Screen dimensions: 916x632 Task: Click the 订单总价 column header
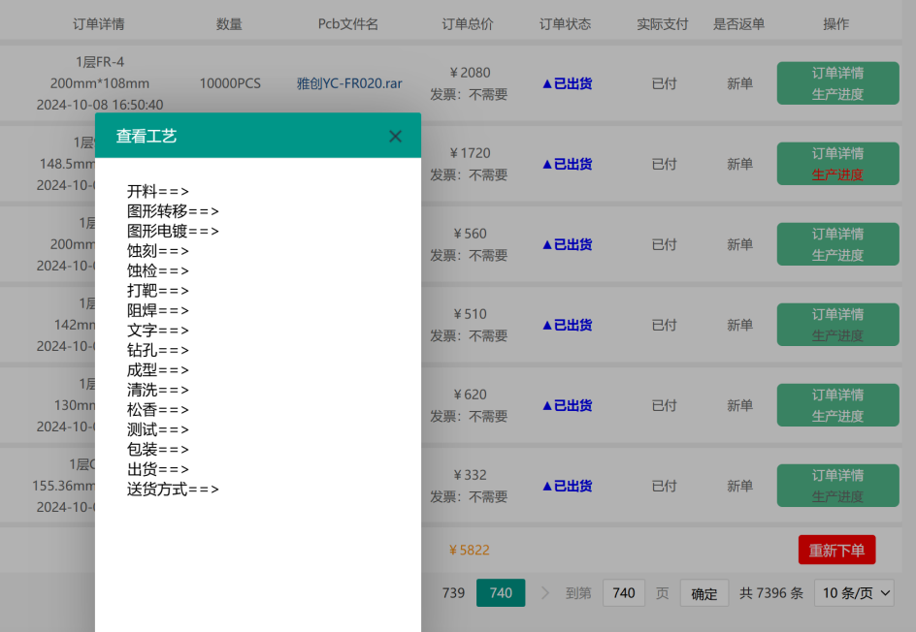[x=468, y=23]
